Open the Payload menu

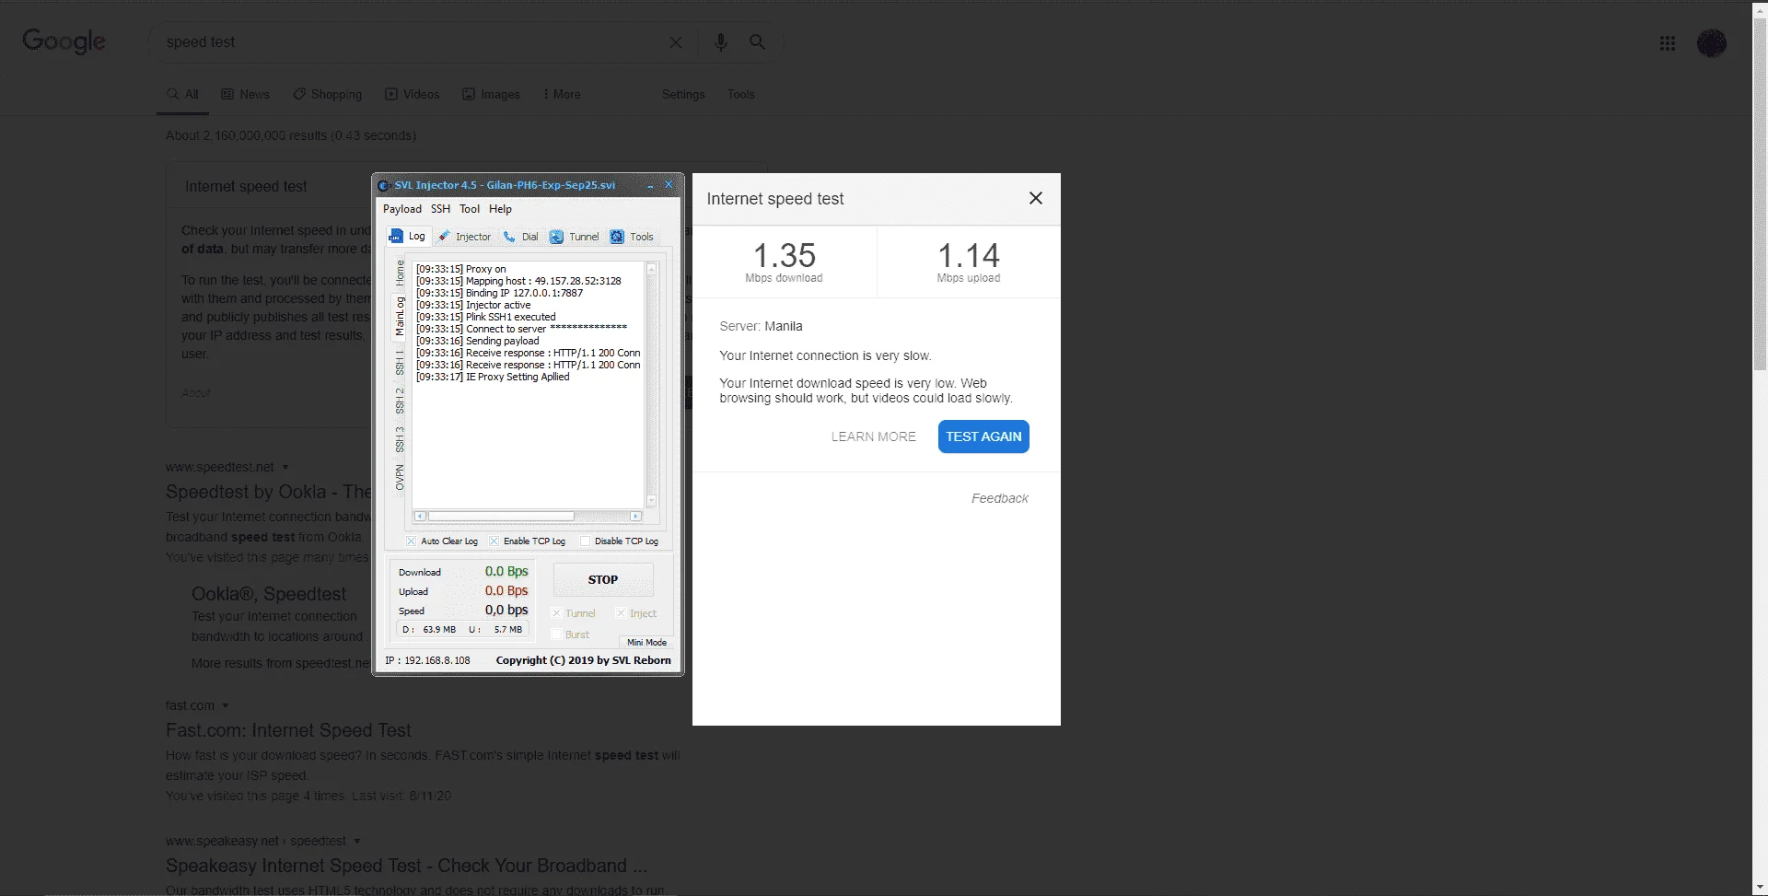[402, 209]
